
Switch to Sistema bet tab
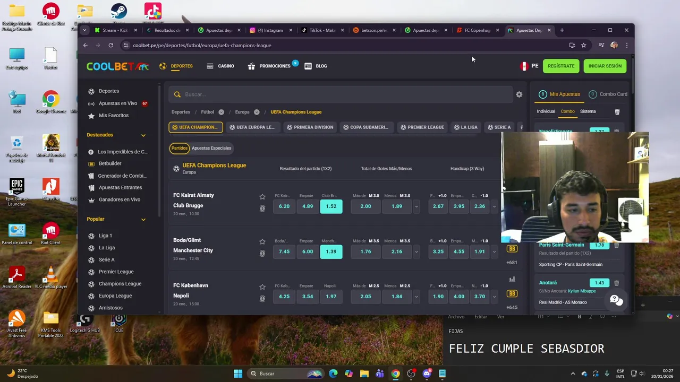click(x=588, y=111)
